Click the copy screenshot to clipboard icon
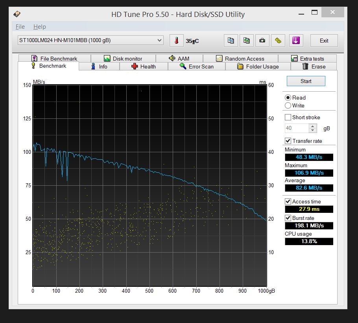Image resolution: width=358 pixels, height=323 pixels. click(247, 41)
